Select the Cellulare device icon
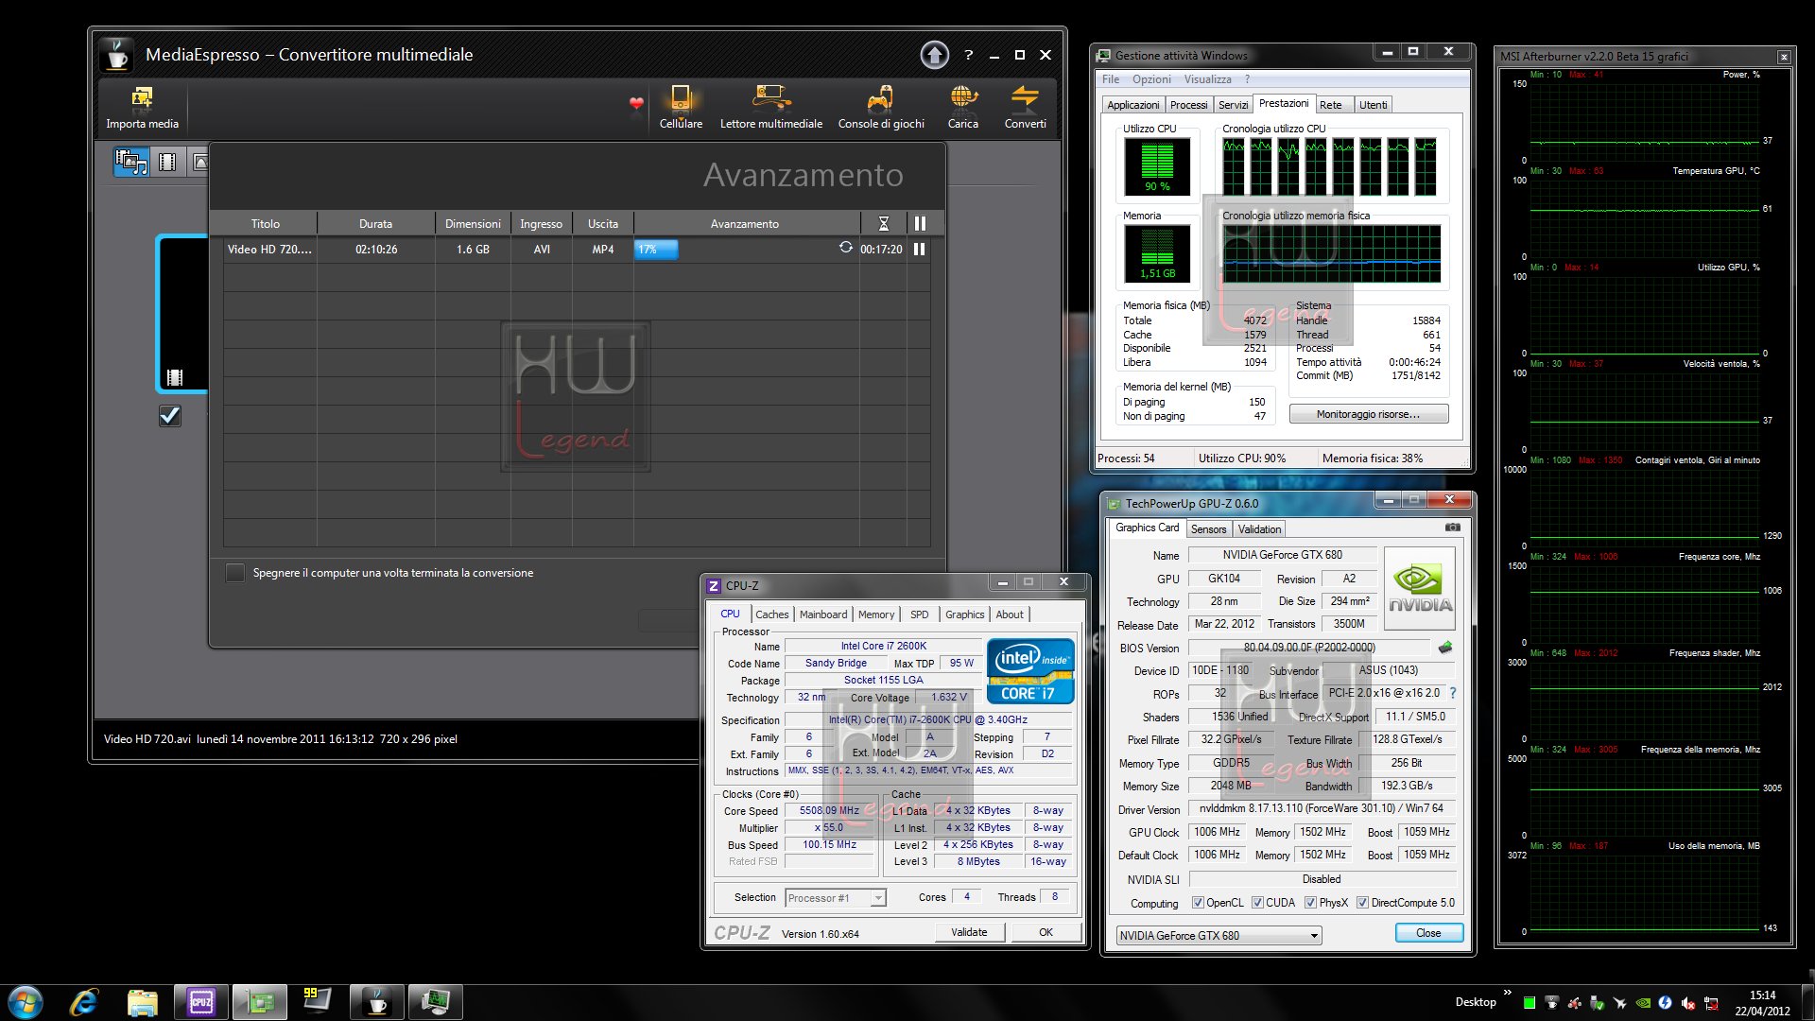This screenshot has height=1021, width=1815. (680, 97)
